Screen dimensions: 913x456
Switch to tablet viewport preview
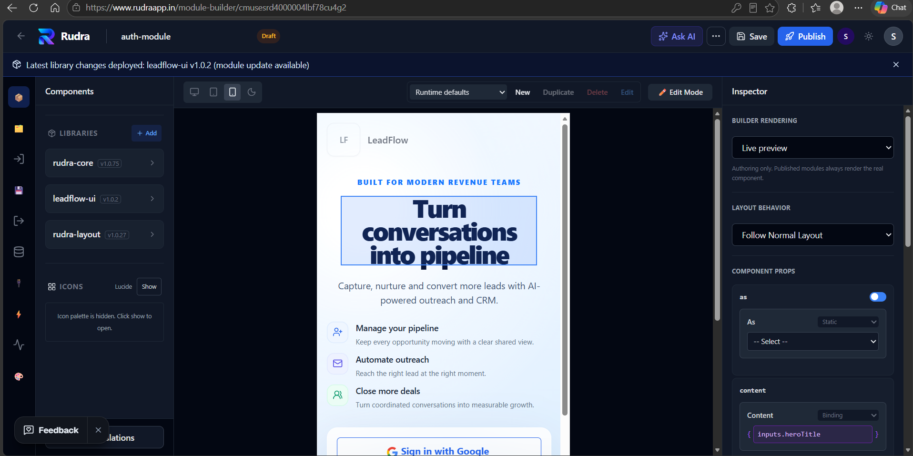click(x=213, y=92)
